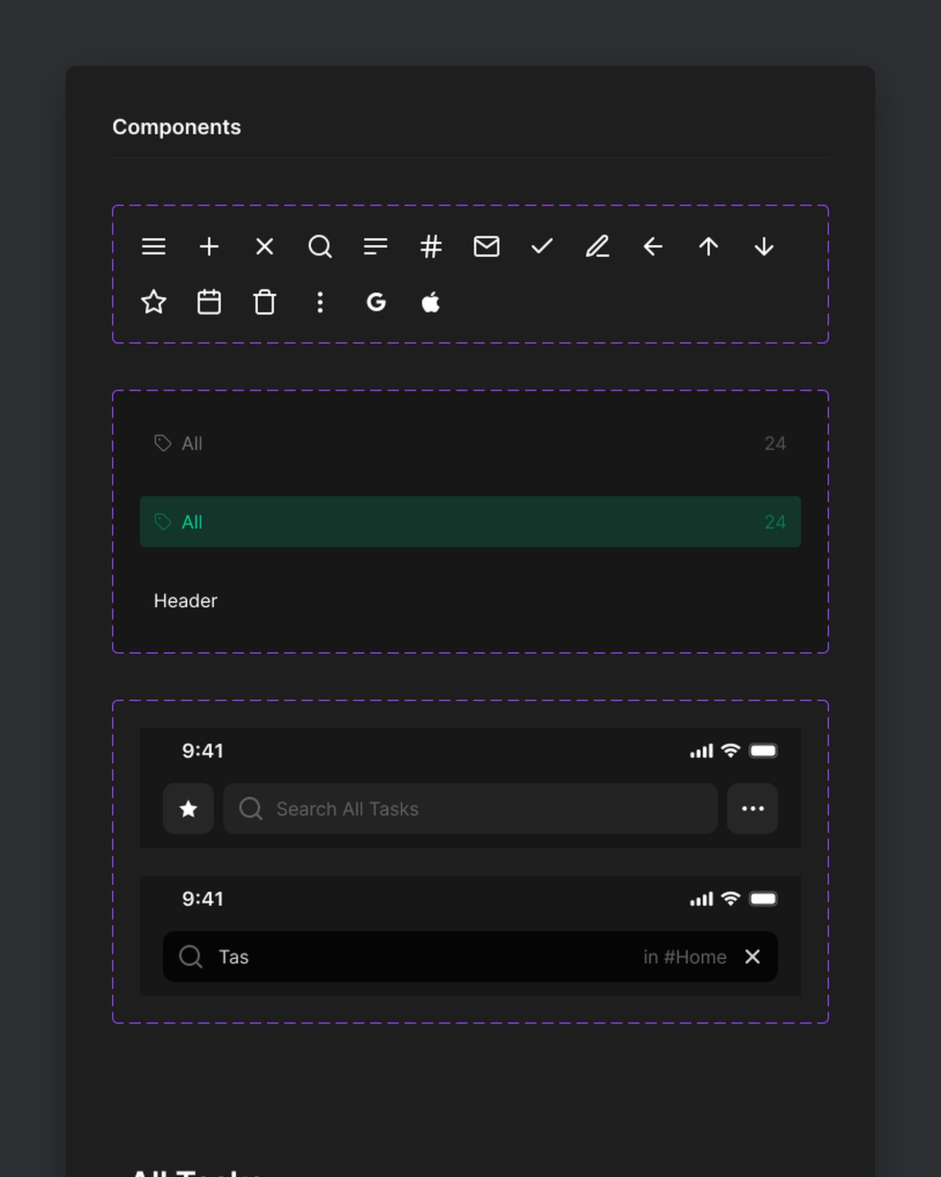This screenshot has height=1177, width=941.
Task: Click the left arrow back icon
Action: tap(652, 247)
